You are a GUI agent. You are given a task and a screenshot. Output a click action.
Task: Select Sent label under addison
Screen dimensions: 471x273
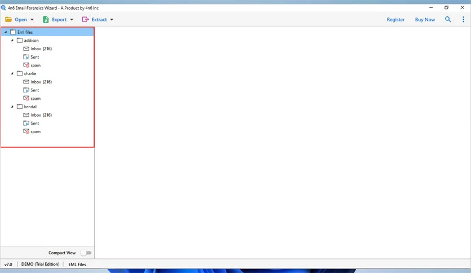point(34,57)
